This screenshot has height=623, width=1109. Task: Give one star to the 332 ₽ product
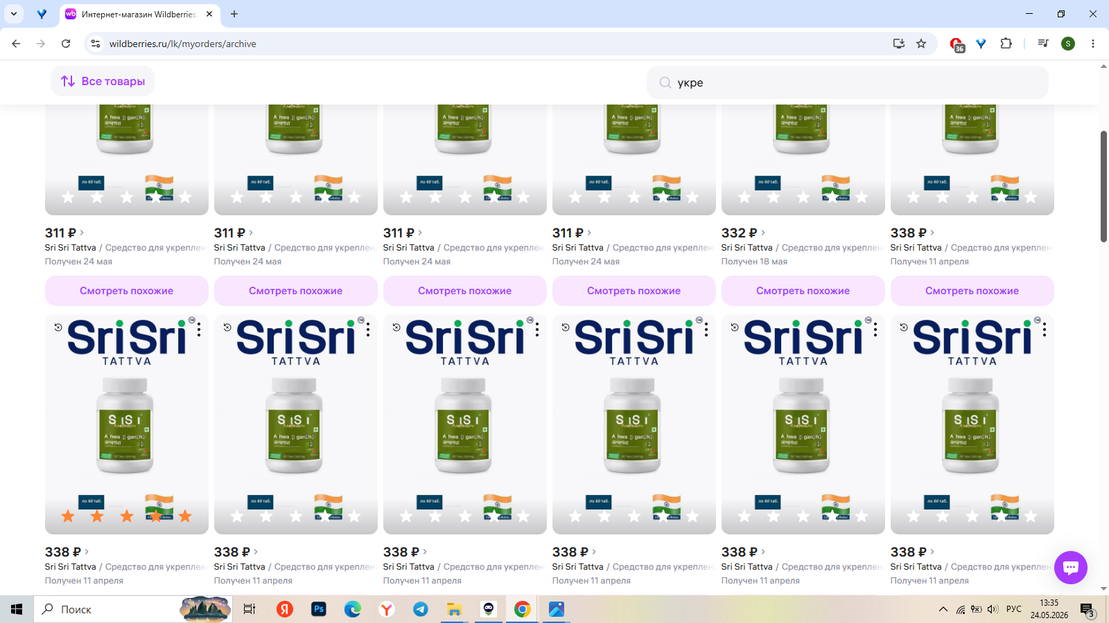coord(744,197)
